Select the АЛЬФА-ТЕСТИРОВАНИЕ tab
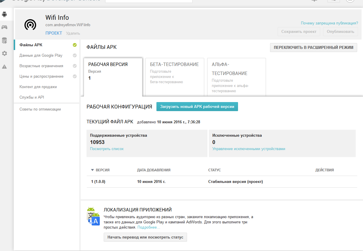The width and height of the screenshot is (363, 251). (237, 77)
